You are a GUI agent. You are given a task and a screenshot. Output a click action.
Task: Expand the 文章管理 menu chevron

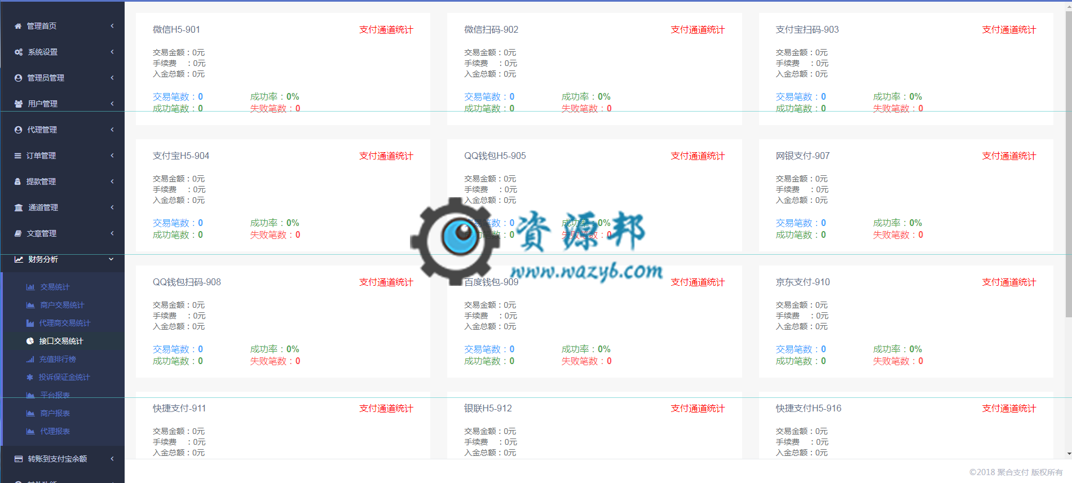pyautogui.click(x=112, y=233)
